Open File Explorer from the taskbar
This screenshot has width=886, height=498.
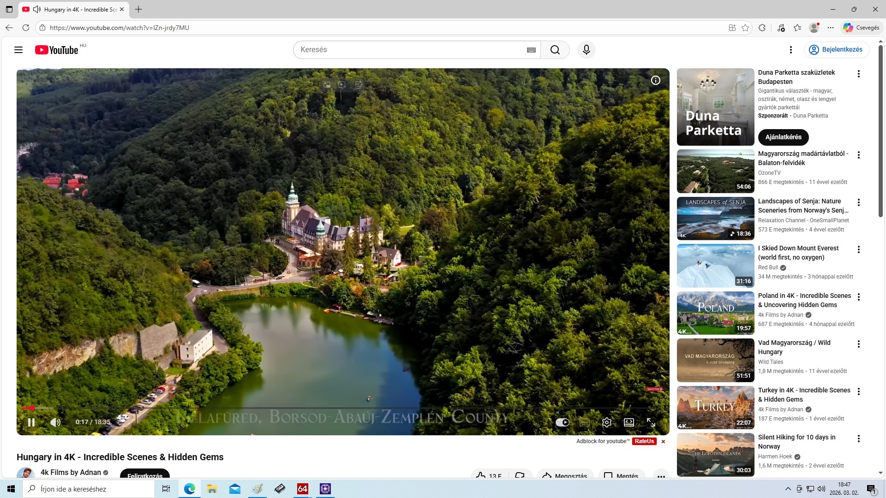point(212,489)
